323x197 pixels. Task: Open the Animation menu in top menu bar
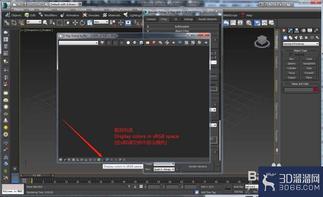pyautogui.click(x=64, y=9)
